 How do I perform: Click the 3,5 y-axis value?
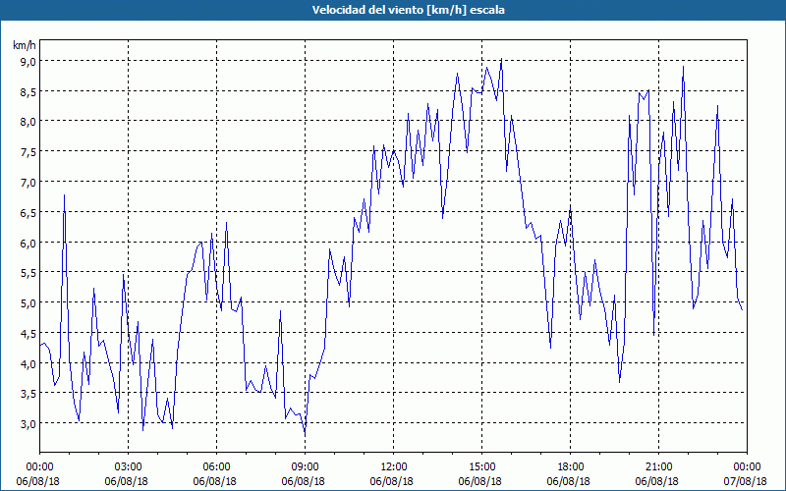(29, 394)
